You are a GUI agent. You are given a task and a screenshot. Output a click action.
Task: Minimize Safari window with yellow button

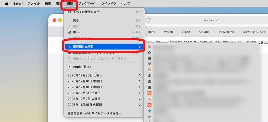60,20
